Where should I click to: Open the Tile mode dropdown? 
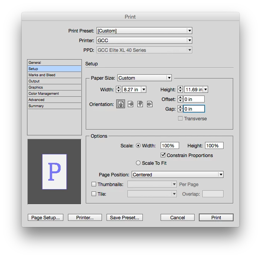coord(152,194)
